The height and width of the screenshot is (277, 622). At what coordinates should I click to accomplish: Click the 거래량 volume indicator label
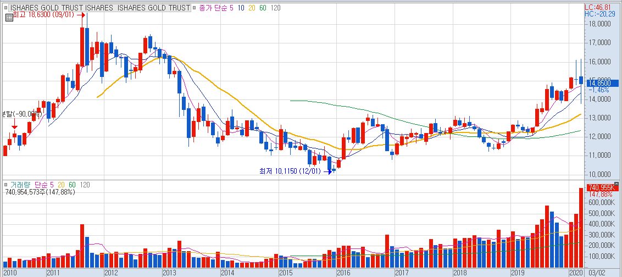point(20,185)
